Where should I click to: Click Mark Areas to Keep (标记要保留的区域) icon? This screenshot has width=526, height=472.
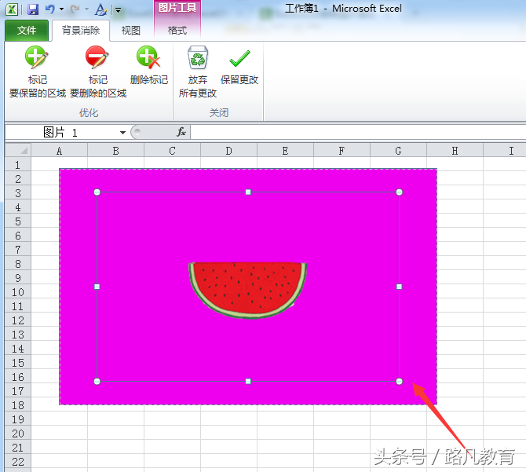point(37,57)
